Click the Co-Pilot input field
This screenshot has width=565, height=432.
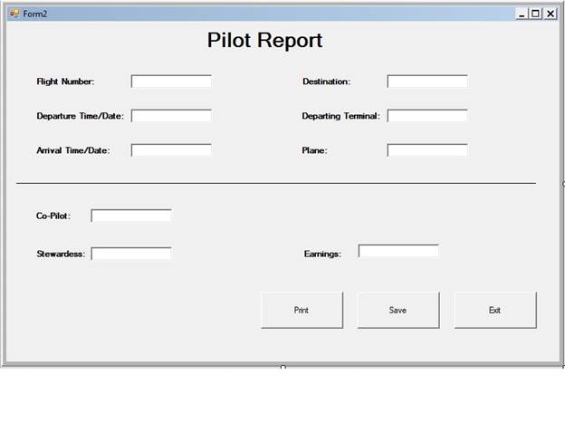tap(131, 216)
